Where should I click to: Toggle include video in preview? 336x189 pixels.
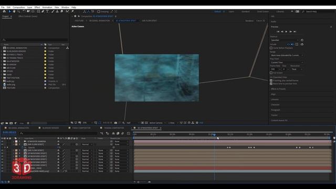[x=288, y=44]
